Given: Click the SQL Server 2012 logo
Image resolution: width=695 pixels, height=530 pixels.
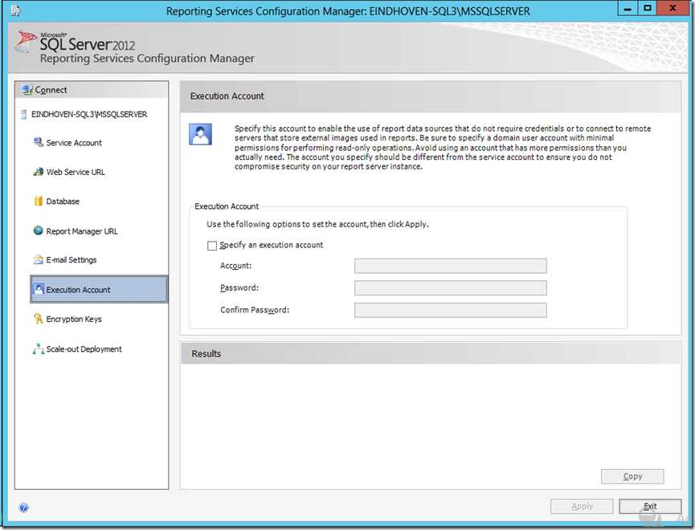Looking at the screenshot, I should [76, 42].
